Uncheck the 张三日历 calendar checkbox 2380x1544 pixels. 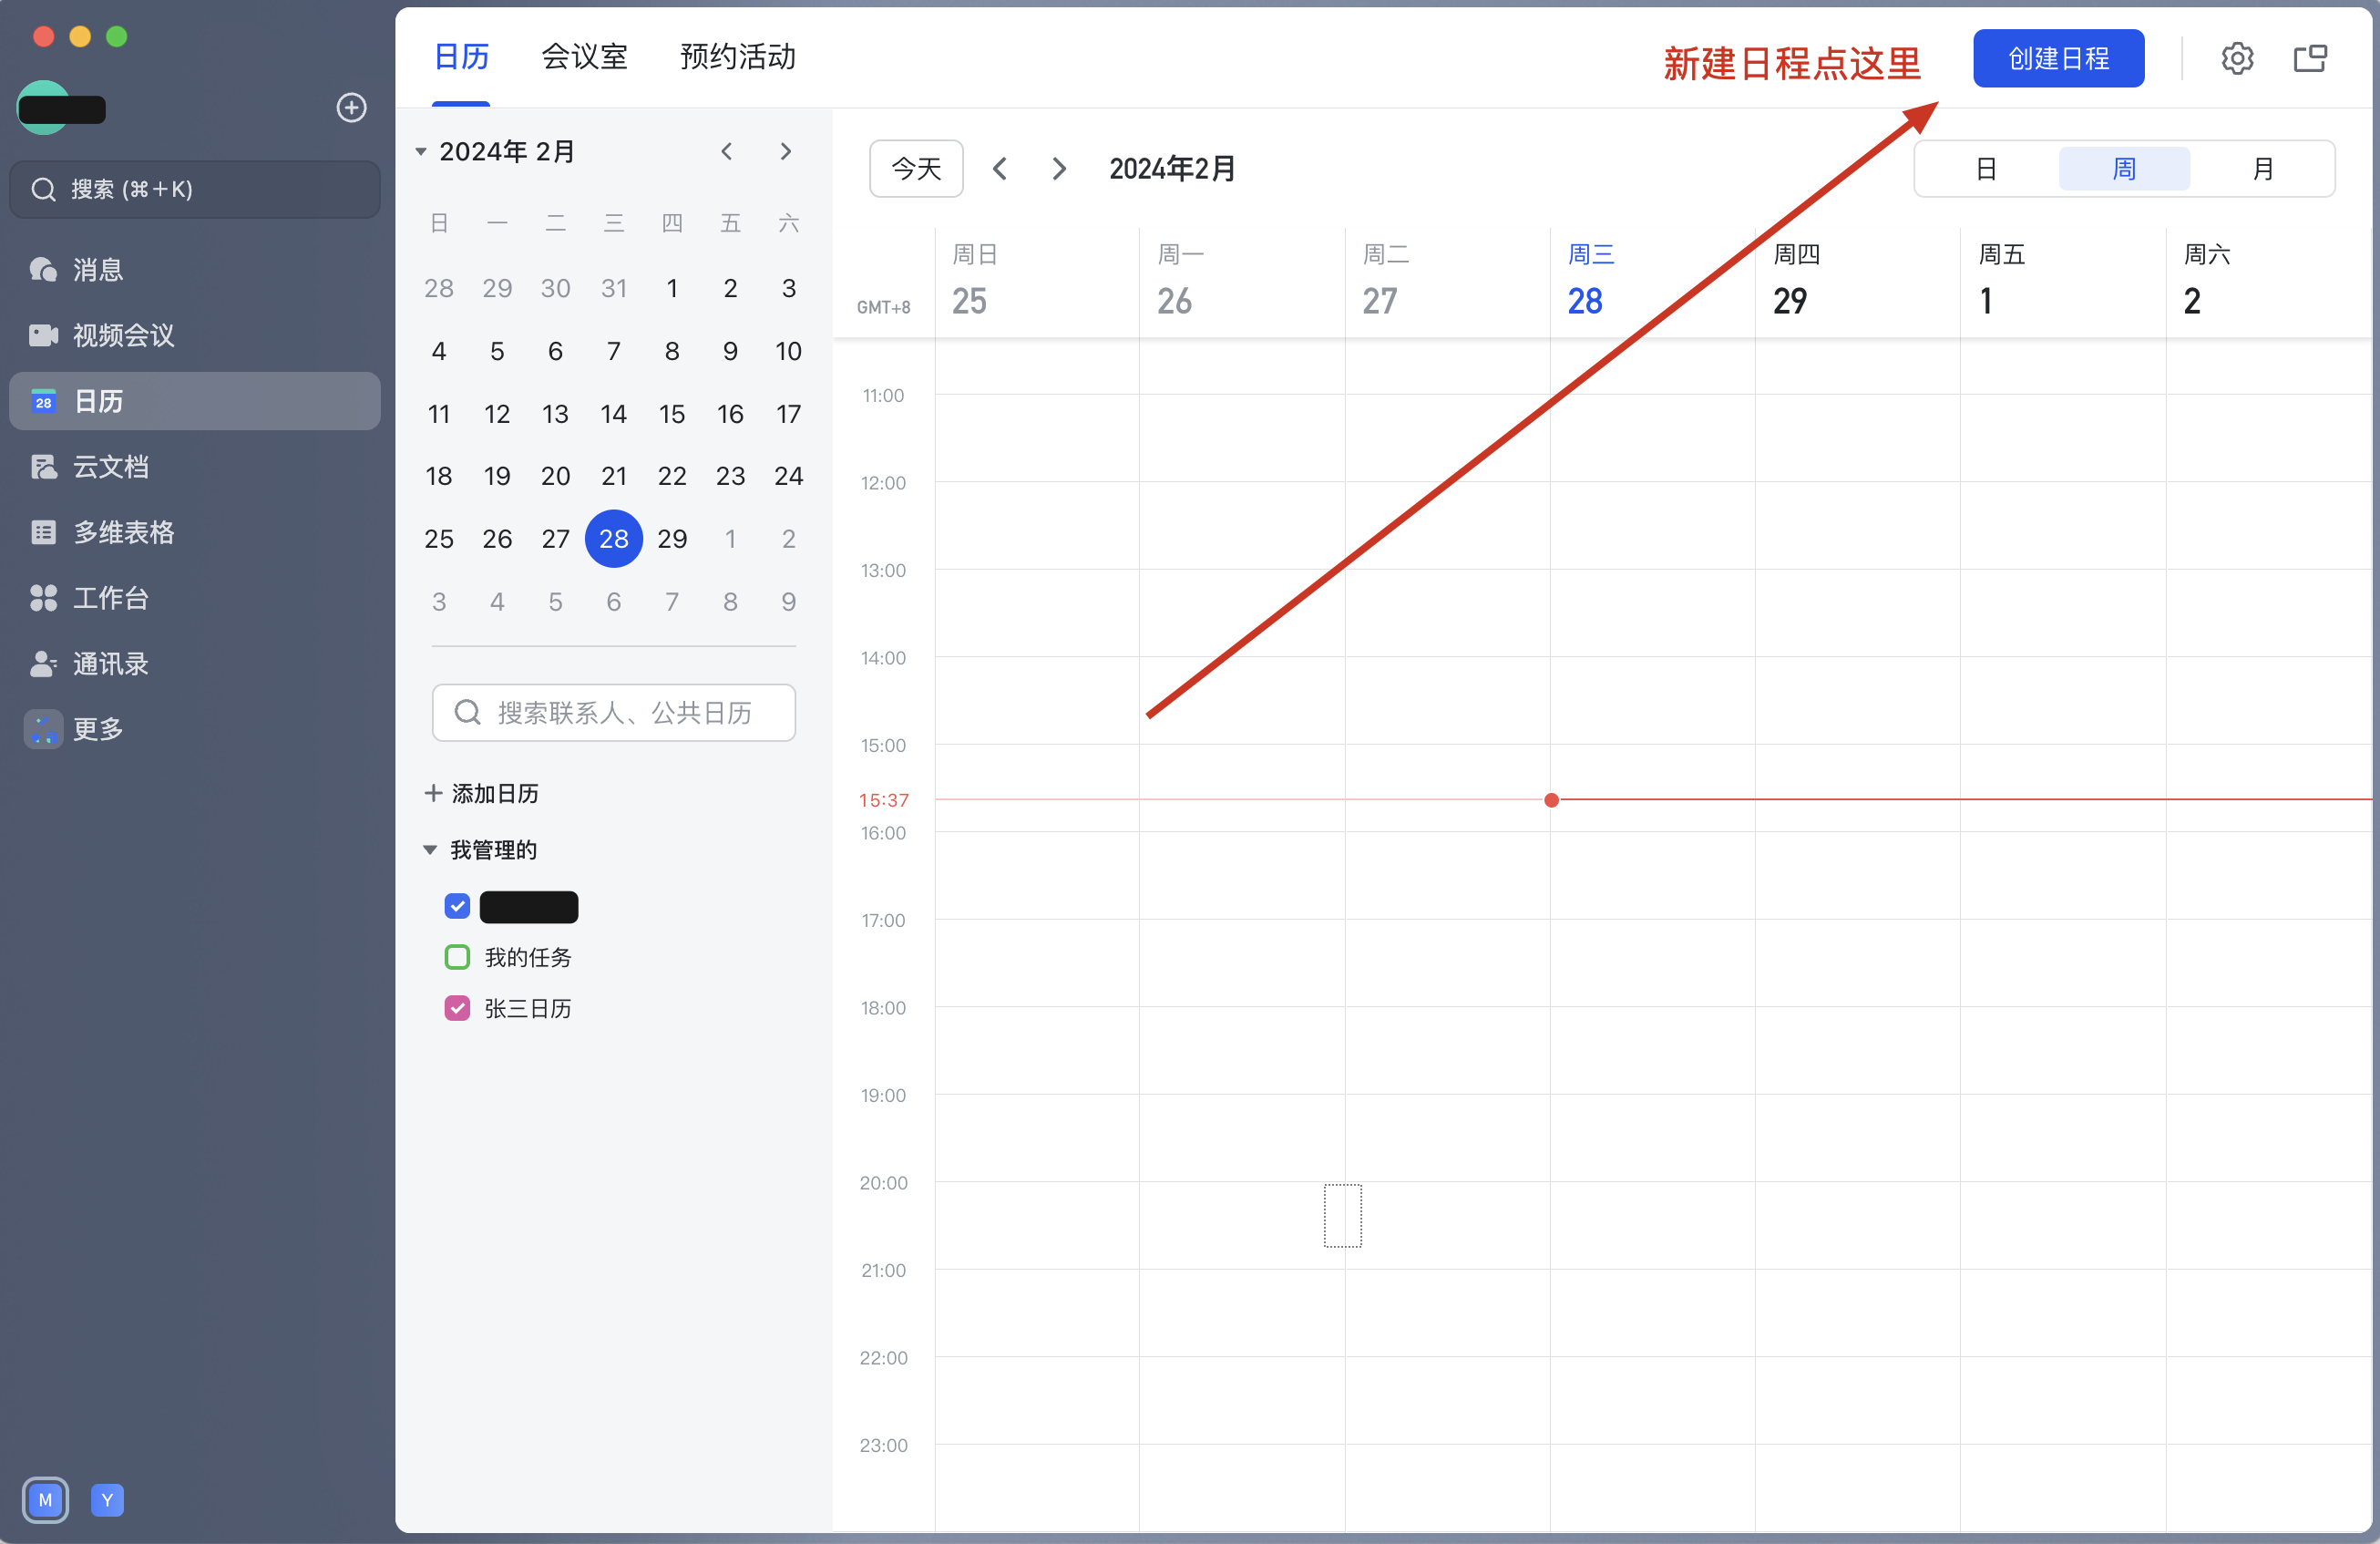click(x=457, y=1008)
